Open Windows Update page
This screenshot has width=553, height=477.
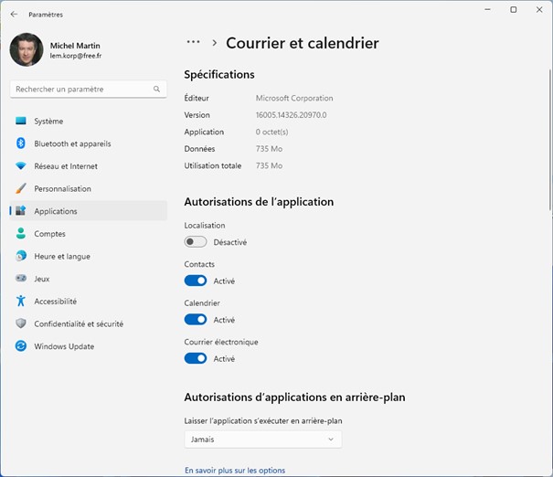(x=88, y=346)
